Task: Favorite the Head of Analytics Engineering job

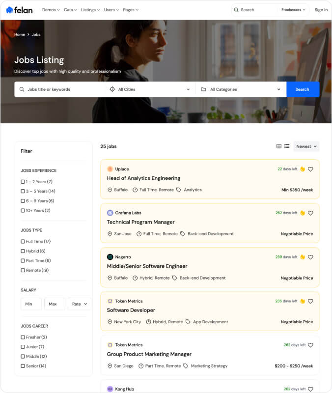Action: (310, 169)
